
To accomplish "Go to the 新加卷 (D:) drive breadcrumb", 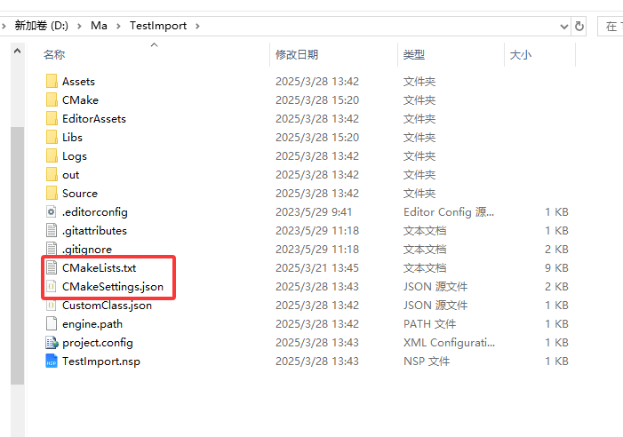I will tap(44, 26).
